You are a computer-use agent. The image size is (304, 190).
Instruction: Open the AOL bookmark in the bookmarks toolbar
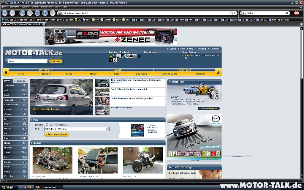click(5, 20)
